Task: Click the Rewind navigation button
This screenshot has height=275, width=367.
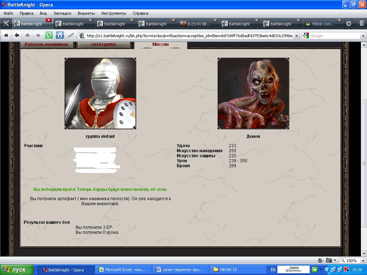Action: [x=6, y=35]
